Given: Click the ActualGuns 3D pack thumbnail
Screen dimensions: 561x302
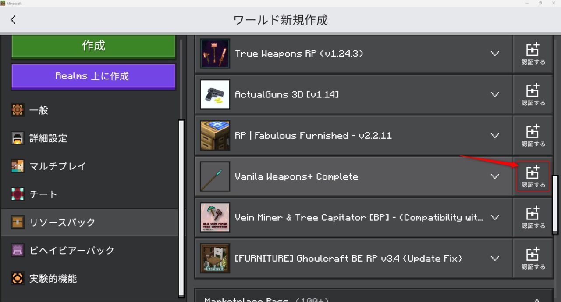Looking at the screenshot, I should [214, 94].
